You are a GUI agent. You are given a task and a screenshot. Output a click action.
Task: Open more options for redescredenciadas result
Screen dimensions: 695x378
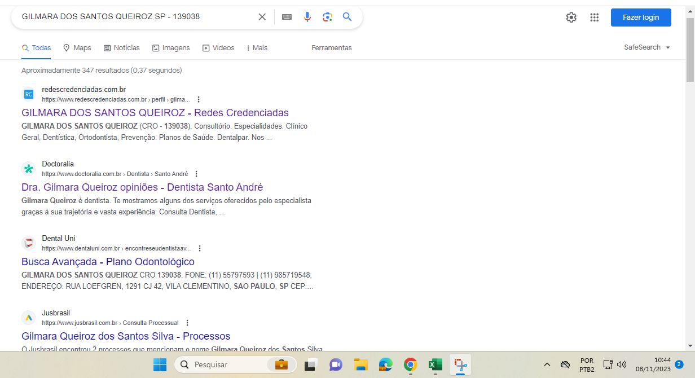[199, 99]
